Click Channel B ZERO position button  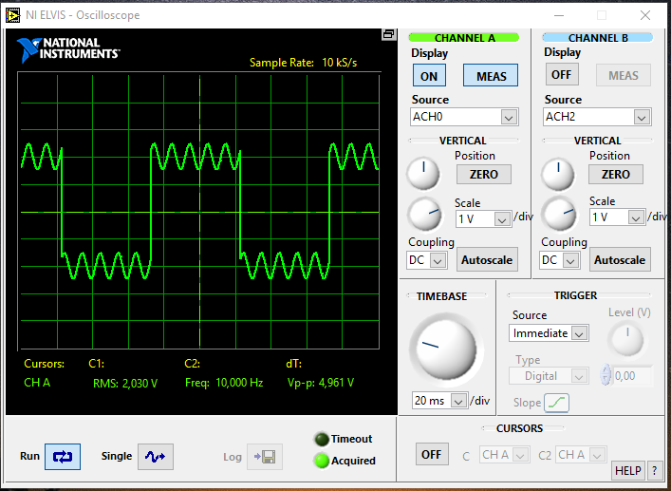616,174
